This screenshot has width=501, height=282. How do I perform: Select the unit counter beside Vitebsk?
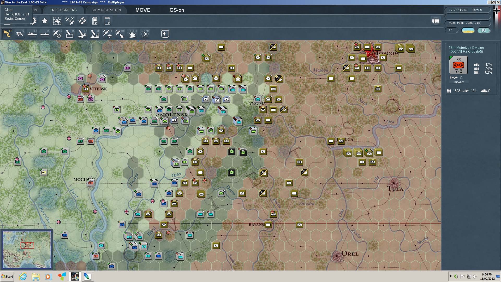pos(85,89)
